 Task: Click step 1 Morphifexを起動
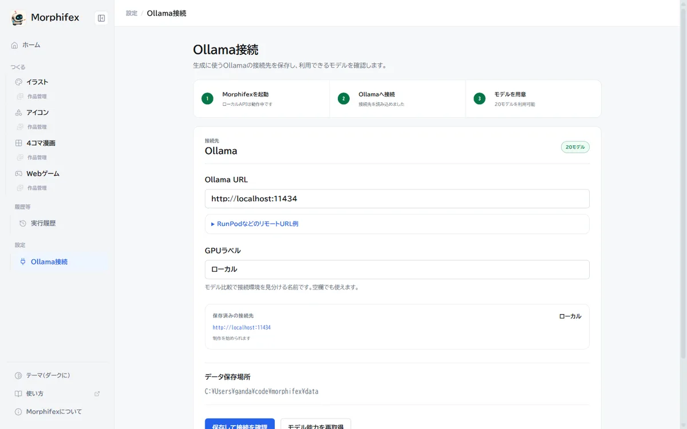pos(262,99)
